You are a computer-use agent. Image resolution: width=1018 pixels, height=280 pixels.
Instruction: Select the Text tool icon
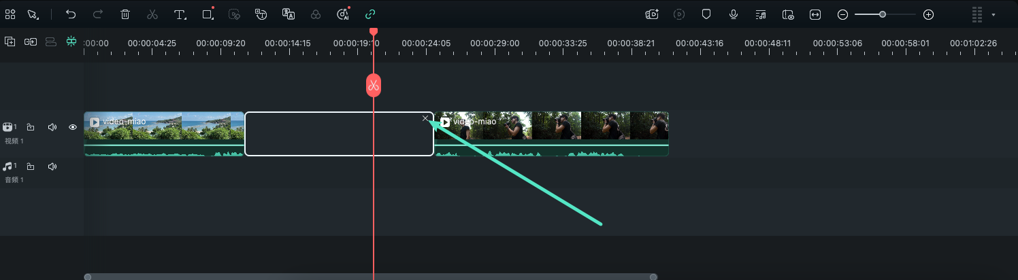click(180, 14)
